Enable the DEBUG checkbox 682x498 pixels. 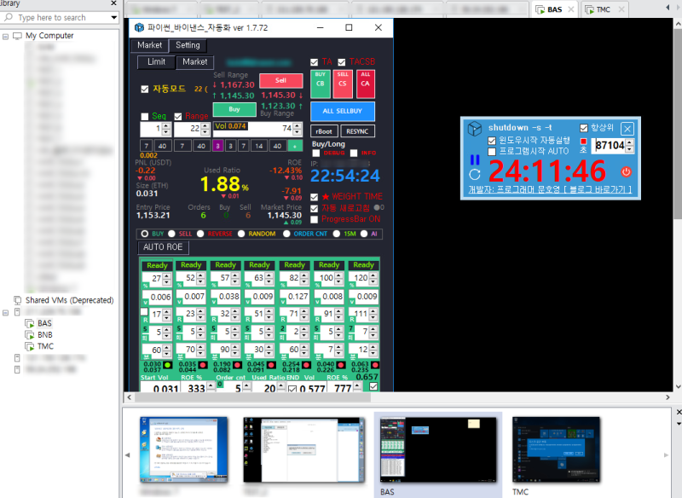(x=315, y=153)
